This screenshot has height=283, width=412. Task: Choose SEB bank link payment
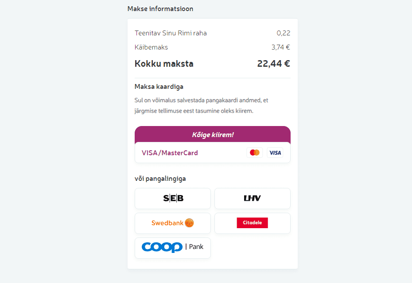pos(173,199)
